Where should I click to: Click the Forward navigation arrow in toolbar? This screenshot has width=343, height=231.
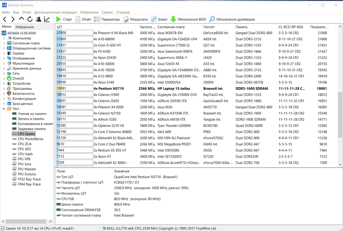coord(13,19)
